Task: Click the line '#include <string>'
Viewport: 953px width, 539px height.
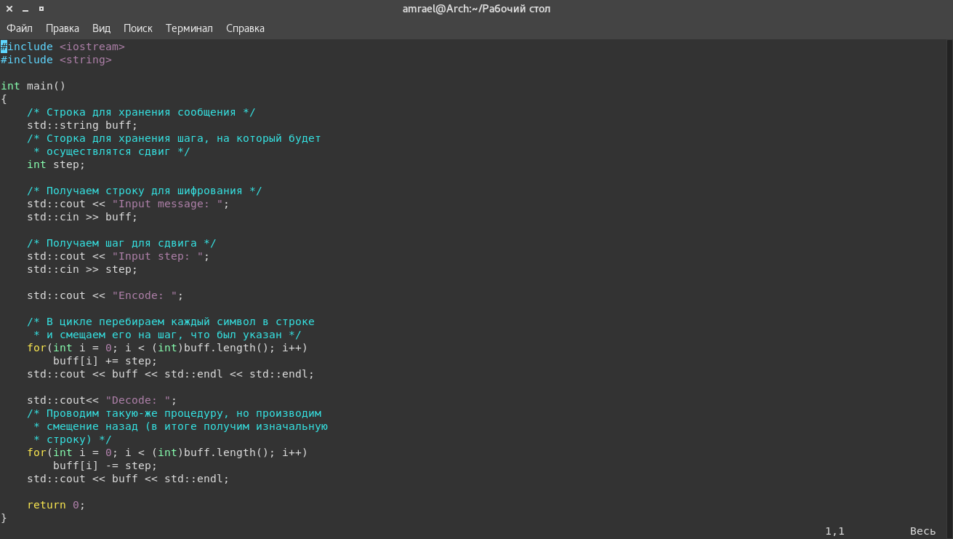Action: pos(57,60)
